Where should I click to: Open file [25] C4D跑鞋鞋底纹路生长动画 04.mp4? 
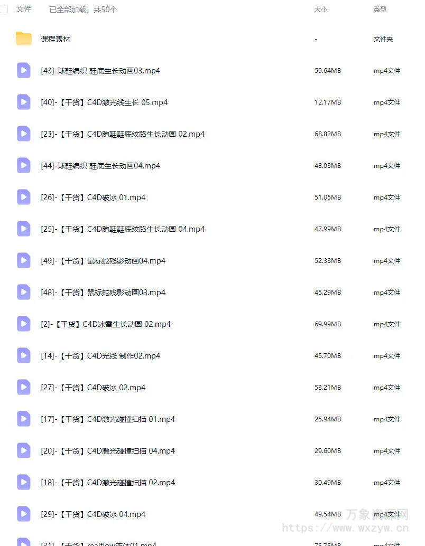[x=123, y=229]
